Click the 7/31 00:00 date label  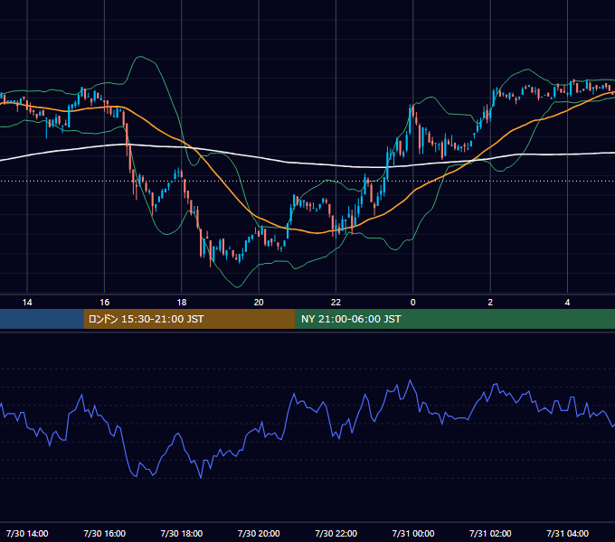pos(413,533)
